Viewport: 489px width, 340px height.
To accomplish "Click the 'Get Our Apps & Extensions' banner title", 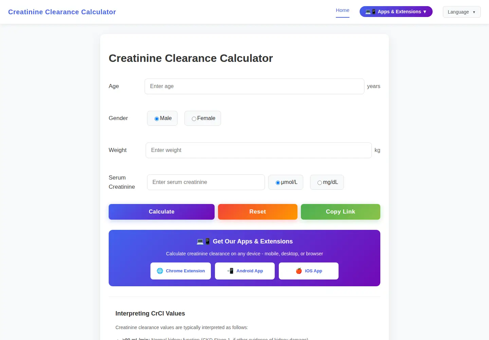I will (x=244, y=241).
